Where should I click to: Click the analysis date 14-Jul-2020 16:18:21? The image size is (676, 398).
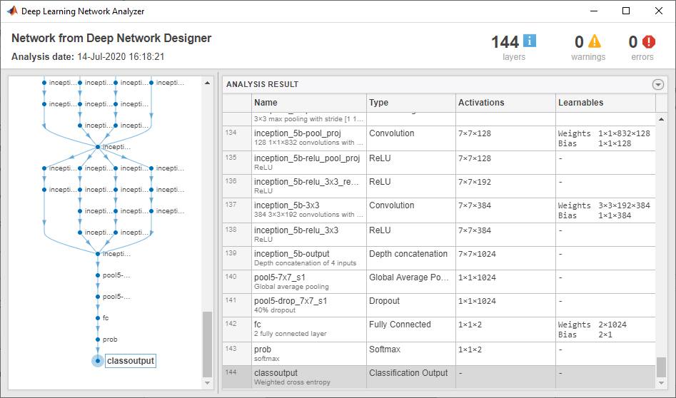[121, 57]
